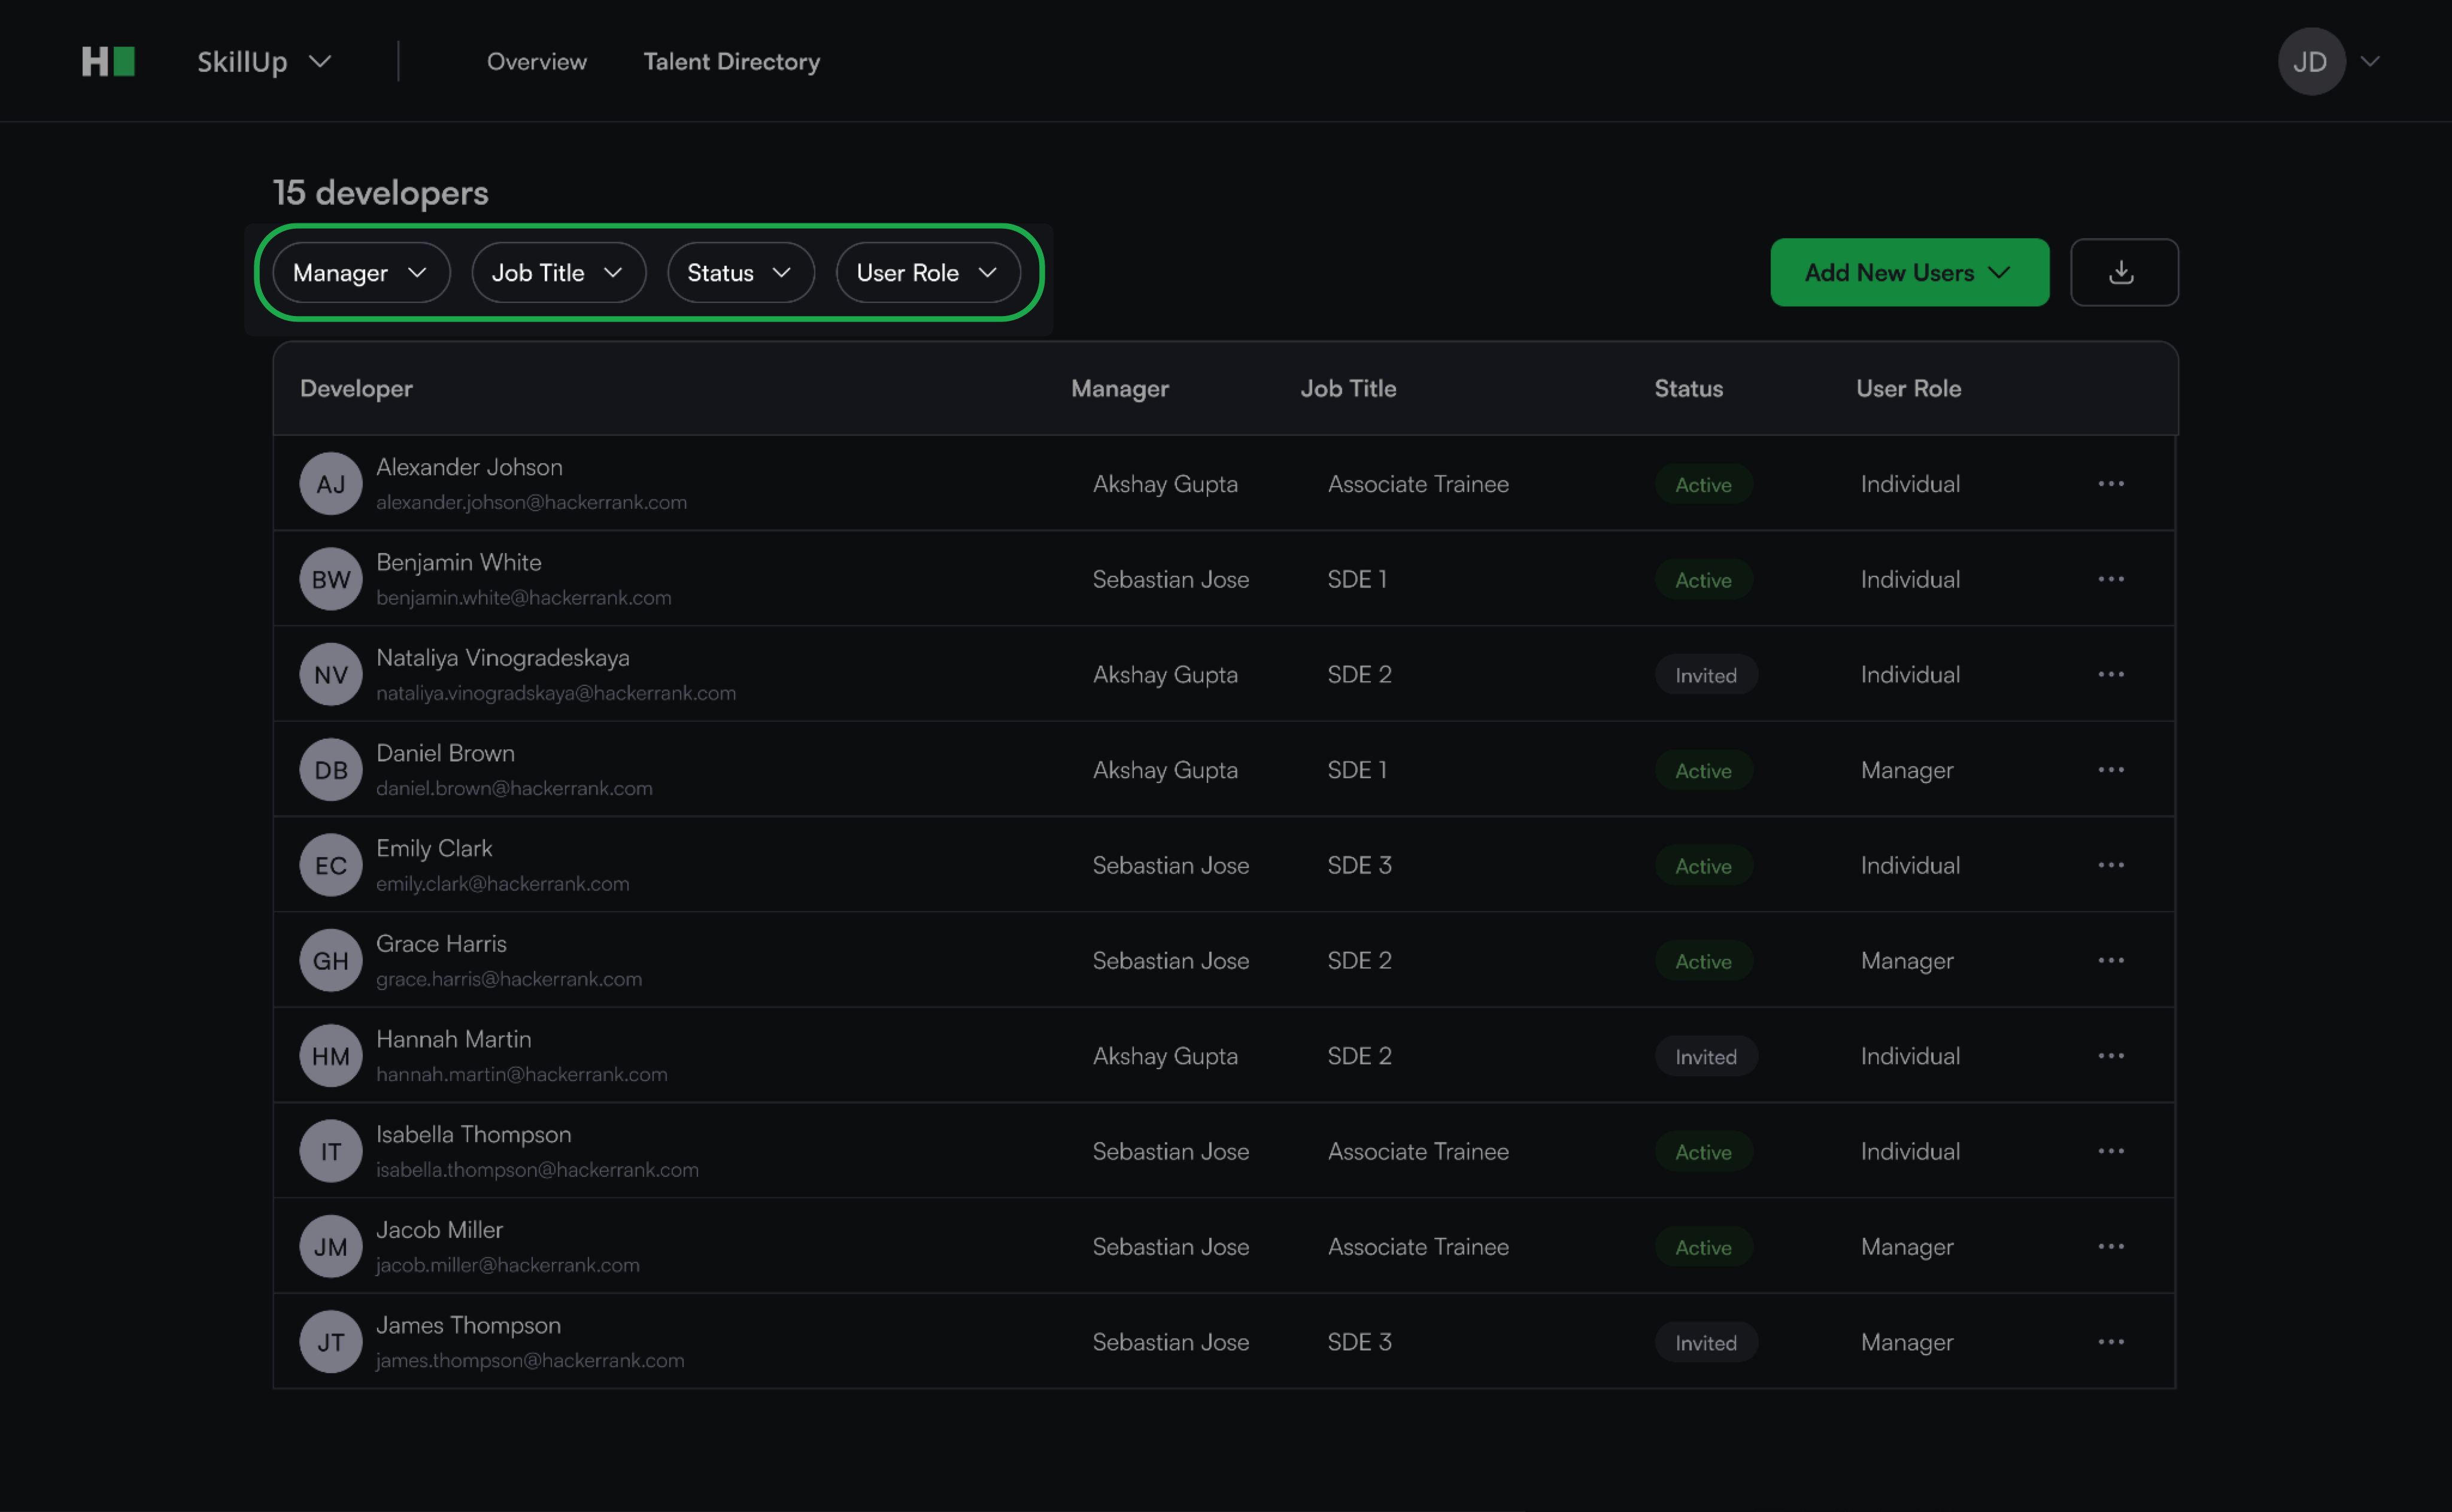Go to the Overview tab
This screenshot has width=2452, height=1512.
[x=537, y=62]
